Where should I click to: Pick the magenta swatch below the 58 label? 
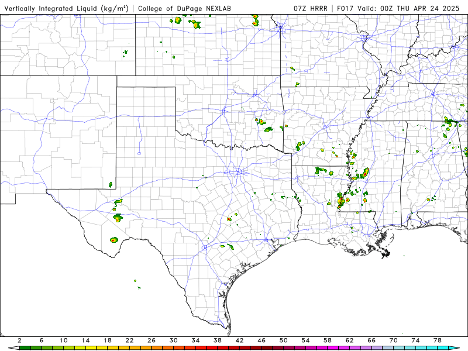click(333, 348)
